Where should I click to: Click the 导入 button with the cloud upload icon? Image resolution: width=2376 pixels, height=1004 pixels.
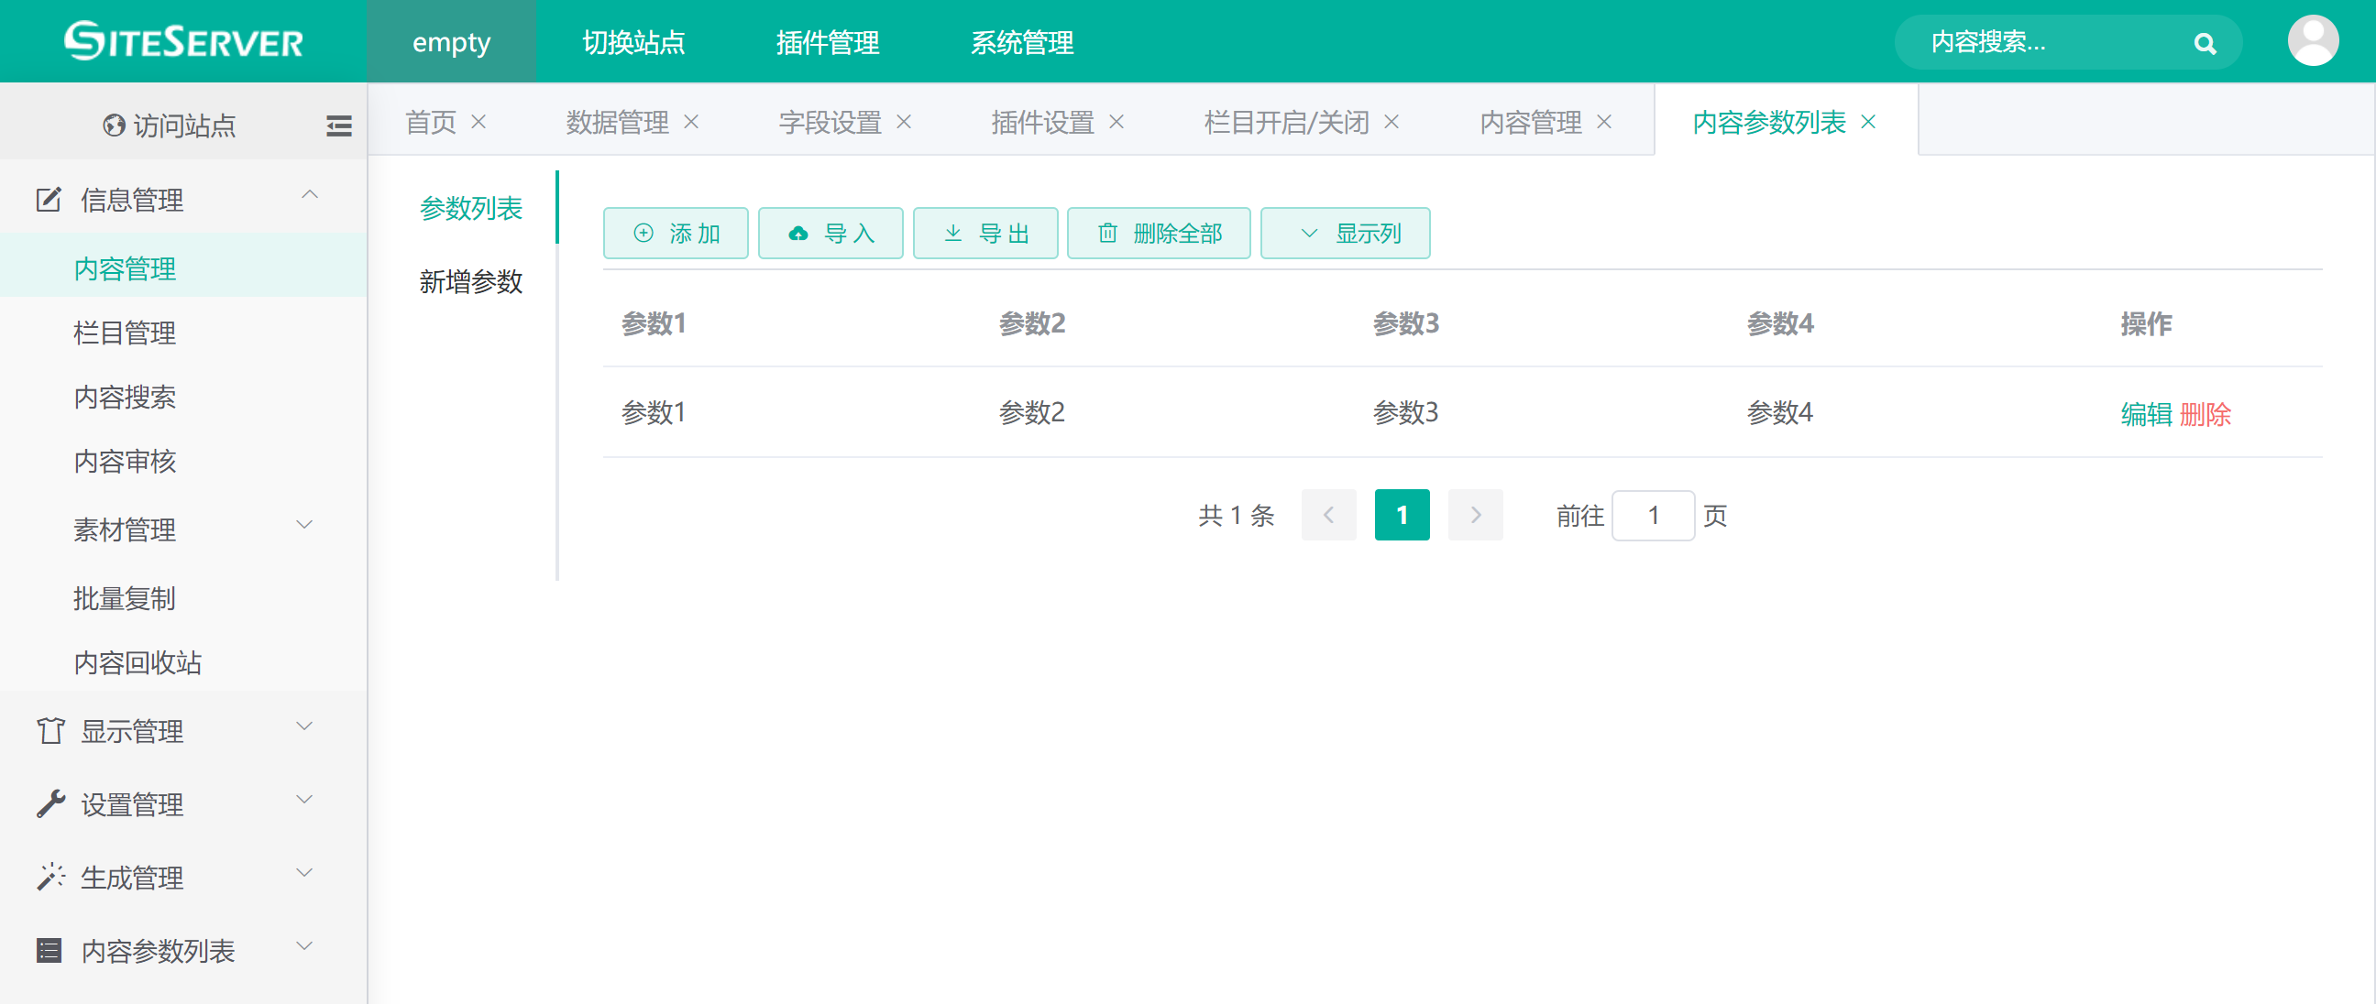point(830,234)
